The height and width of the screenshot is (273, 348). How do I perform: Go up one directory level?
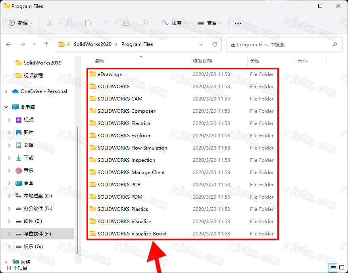pos(46,44)
